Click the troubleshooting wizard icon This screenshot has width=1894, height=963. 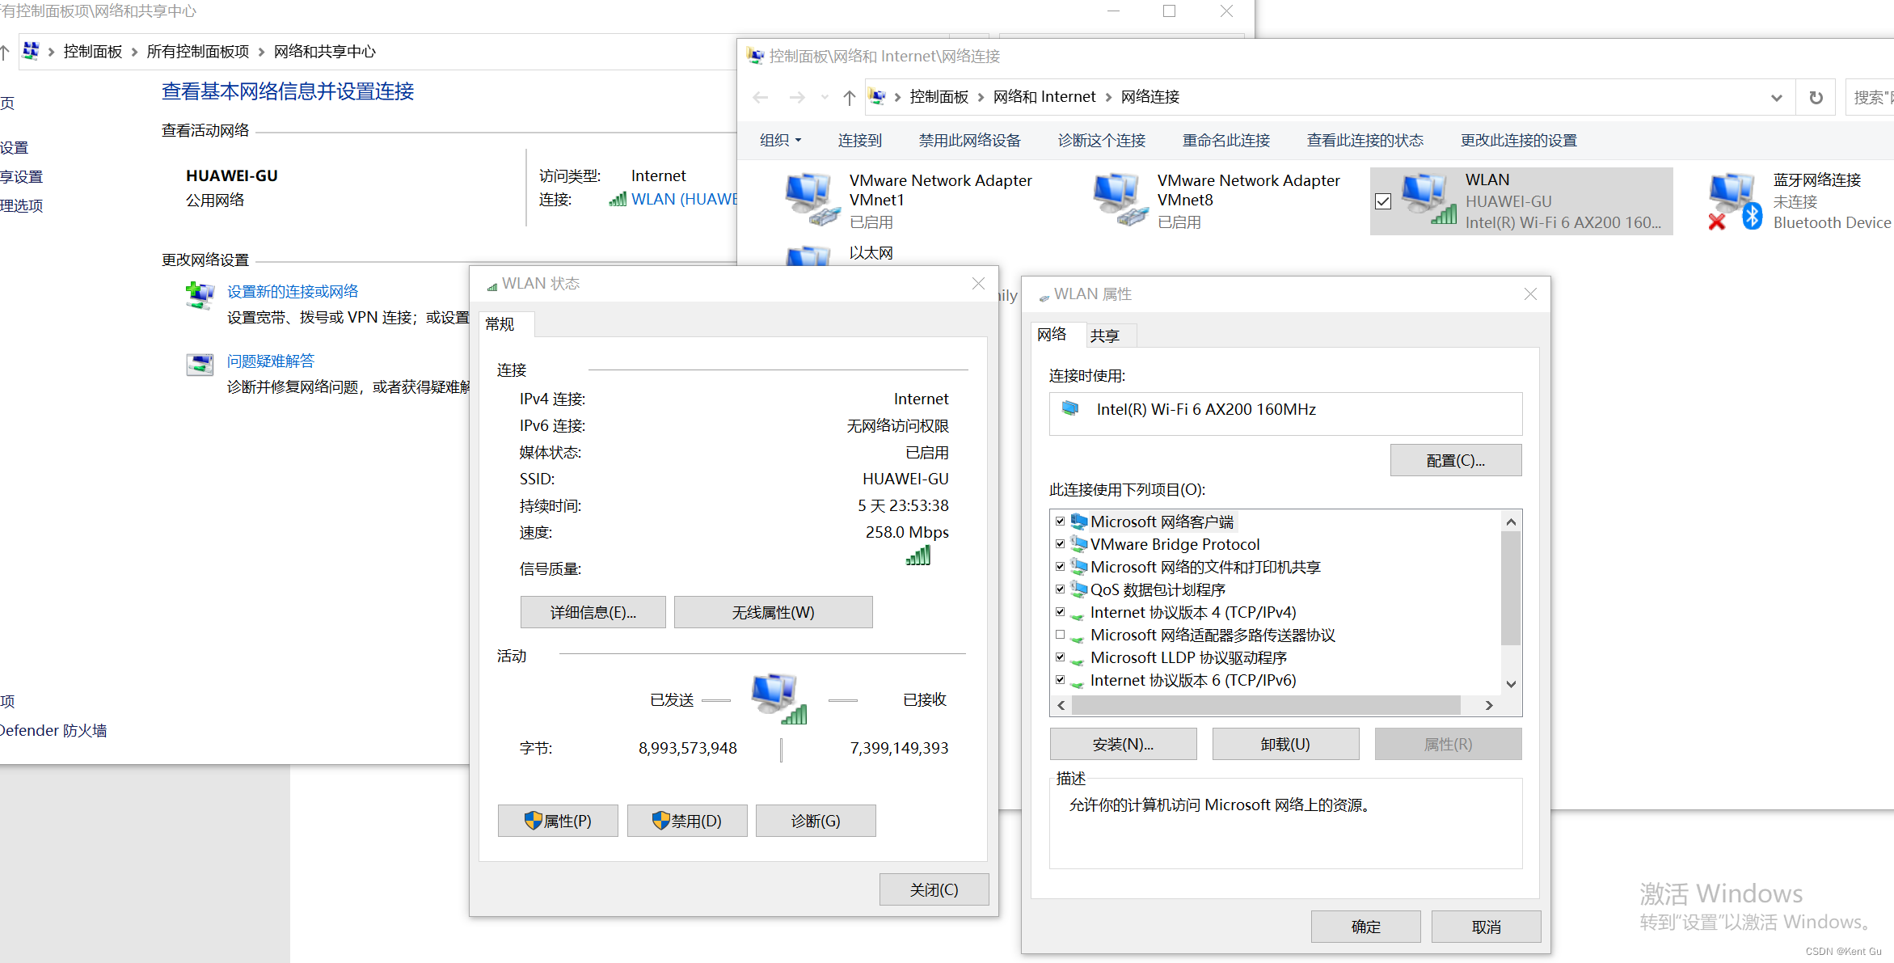click(x=200, y=365)
